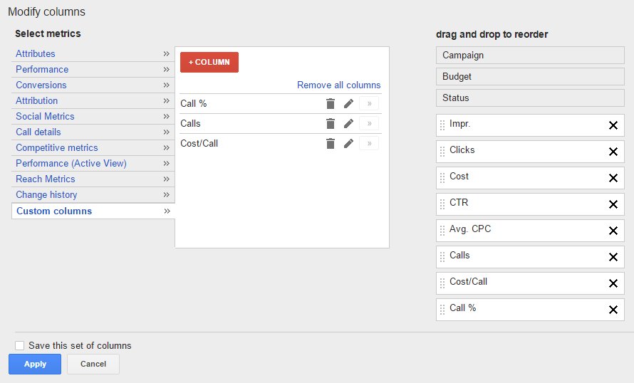Enable Save this set of columns checkbox
This screenshot has width=634, height=383.
tap(19, 345)
